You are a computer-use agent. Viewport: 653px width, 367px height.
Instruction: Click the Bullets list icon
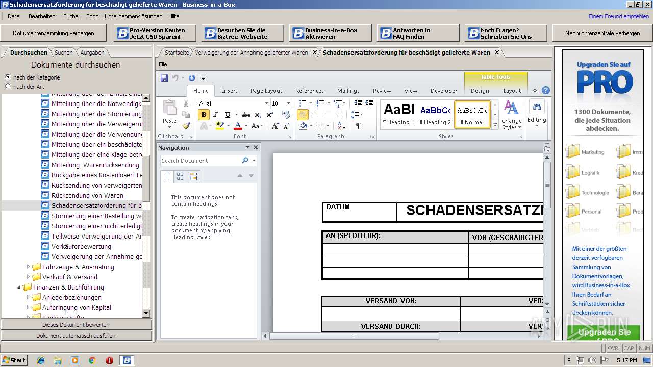(303, 103)
